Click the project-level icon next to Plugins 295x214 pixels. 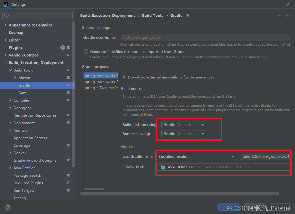coord(69,47)
